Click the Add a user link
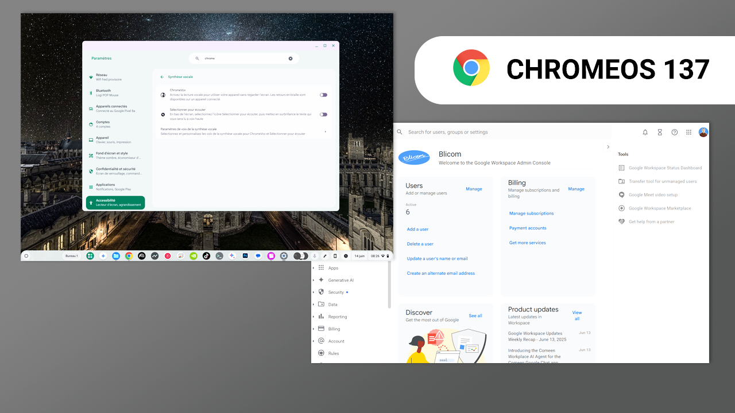 (417, 229)
